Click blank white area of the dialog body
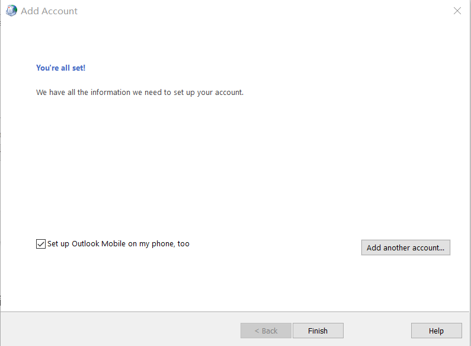 [237, 166]
